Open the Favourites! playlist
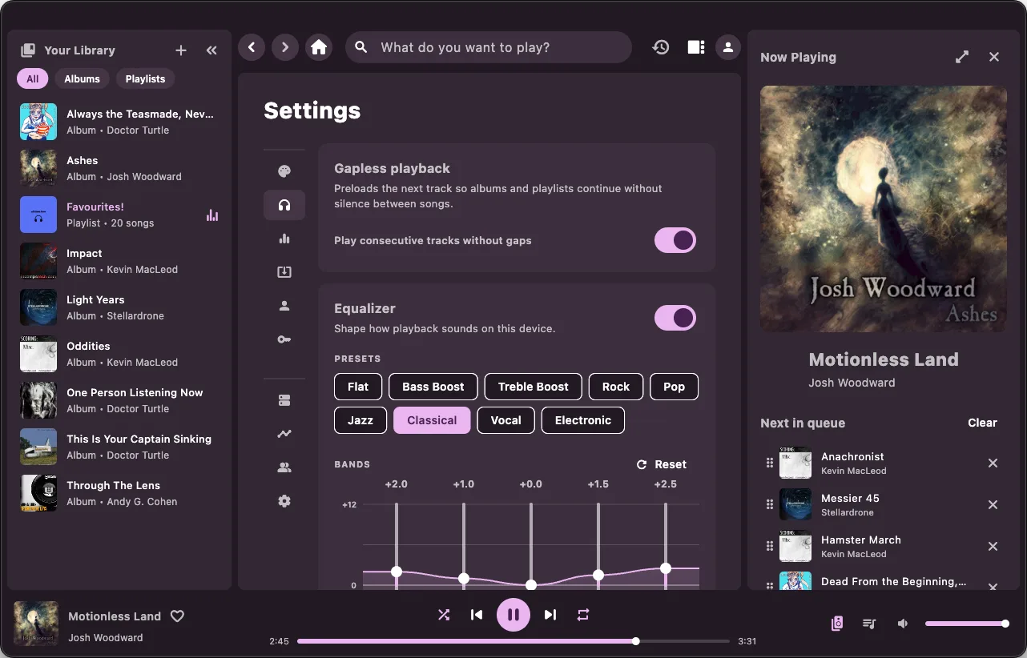 point(119,215)
